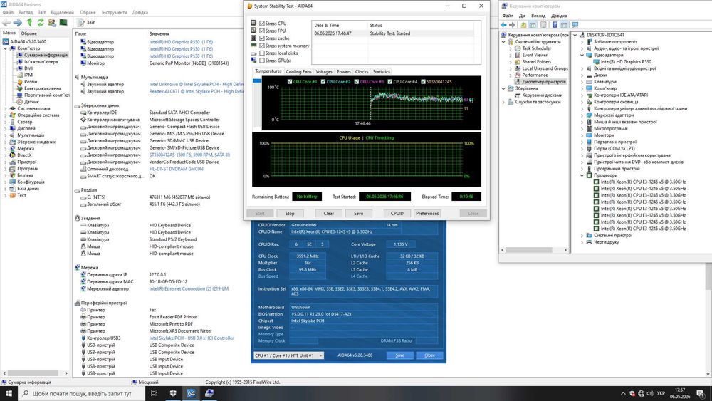The height and width of the screenshot is (401, 712).
Task: Select Intel(R) HD Graphics P530 device
Action: (x=626, y=62)
